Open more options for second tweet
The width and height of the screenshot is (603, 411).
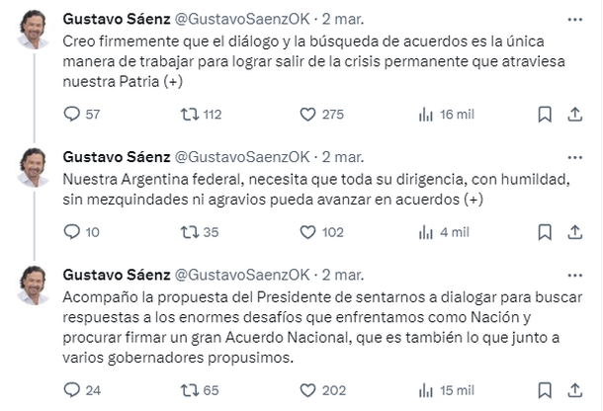click(x=574, y=156)
